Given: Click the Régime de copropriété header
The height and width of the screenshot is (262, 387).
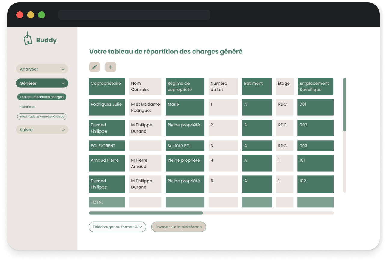Looking at the screenshot, I should (185, 87).
